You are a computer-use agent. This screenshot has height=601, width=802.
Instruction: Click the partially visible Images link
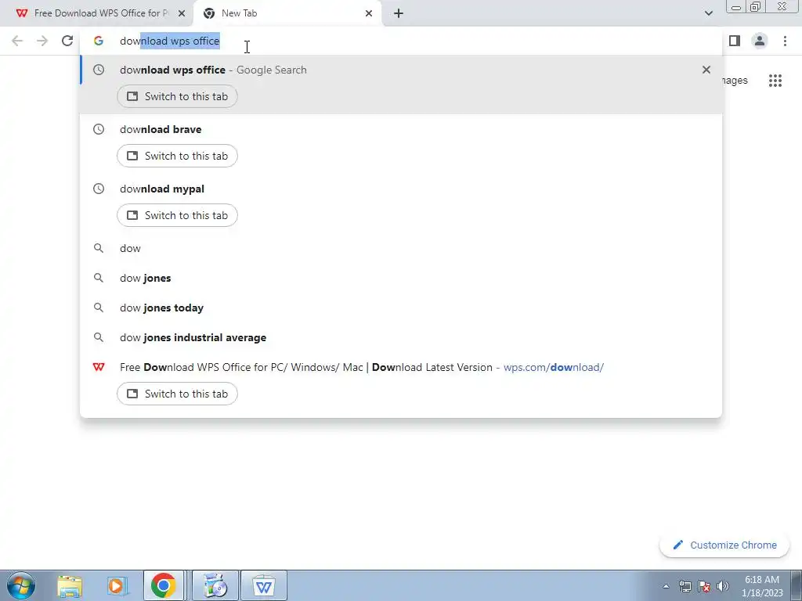pos(735,81)
